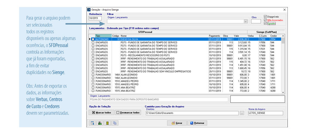The image size is (310, 134).
Task: Check the row box for DIEGO DA SILVA
Action: point(93,39)
